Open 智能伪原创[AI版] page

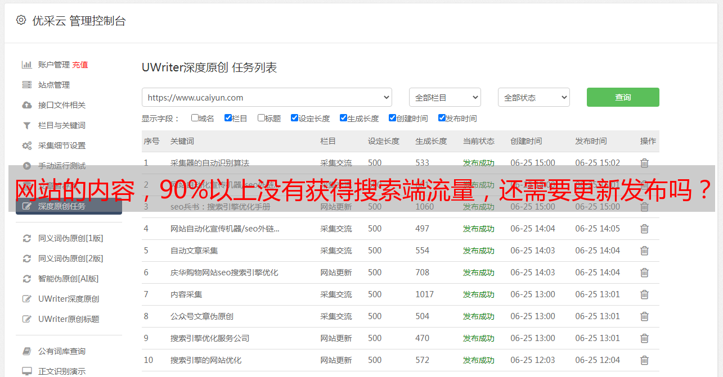point(68,279)
